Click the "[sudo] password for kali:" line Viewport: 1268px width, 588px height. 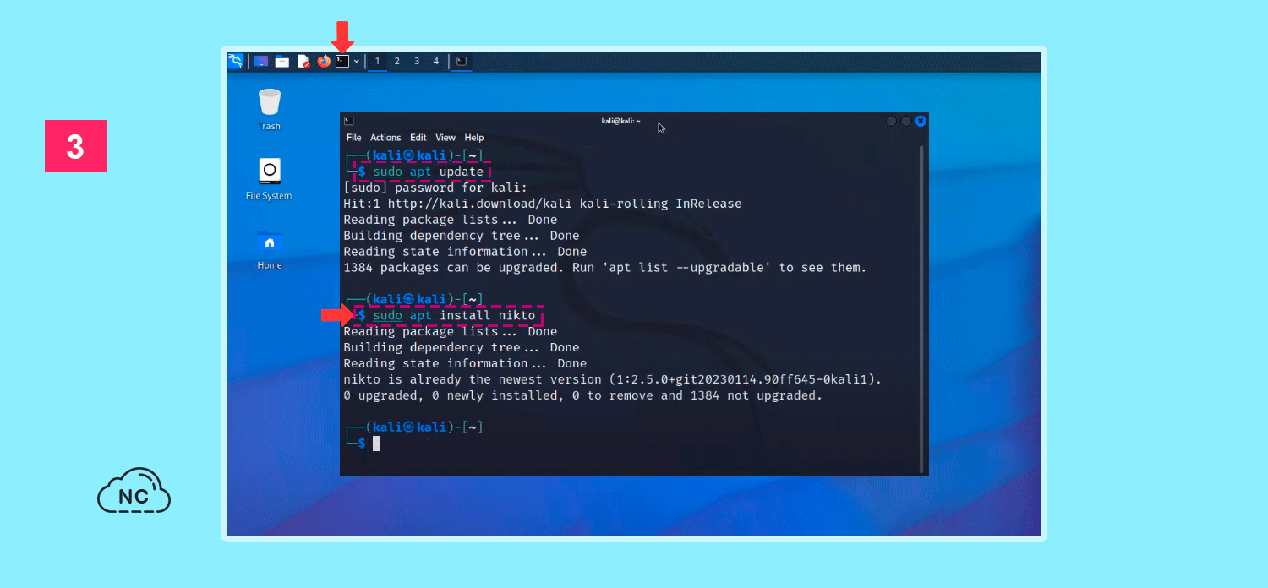click(x=435, y=188)
